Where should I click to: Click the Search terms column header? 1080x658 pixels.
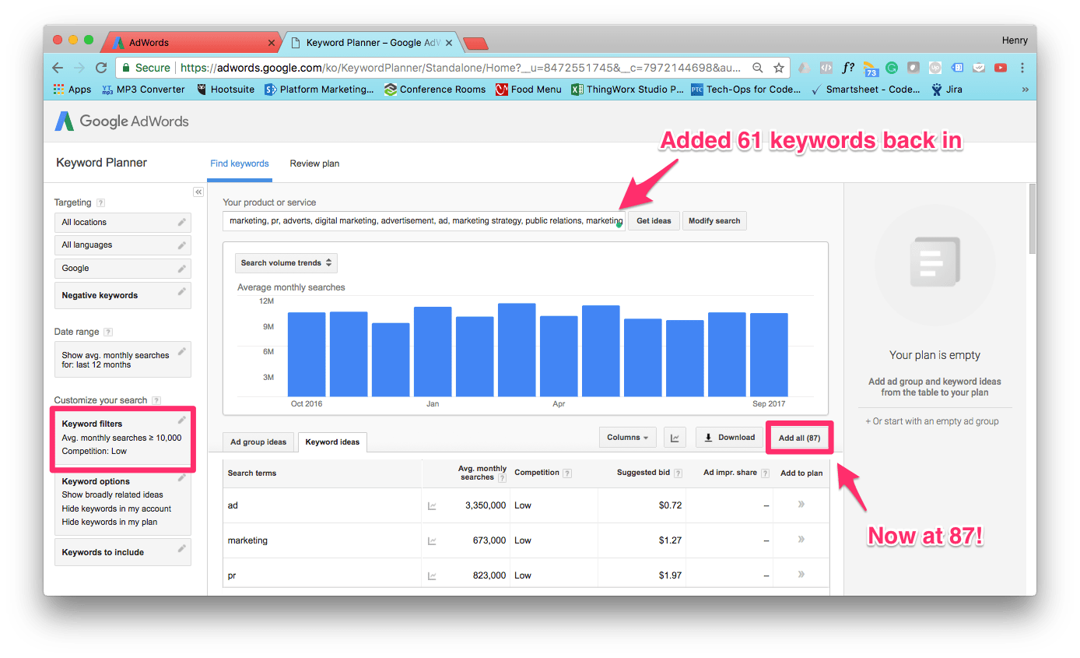click(x=252, y=473)
